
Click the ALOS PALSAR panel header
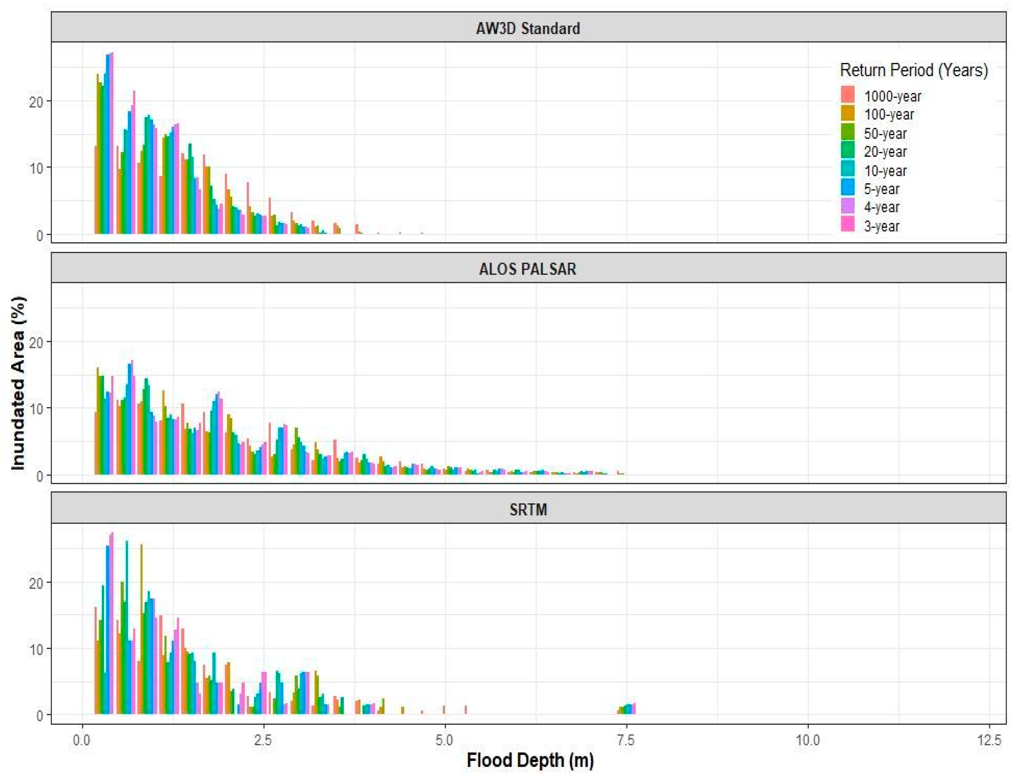coord(528,268)
